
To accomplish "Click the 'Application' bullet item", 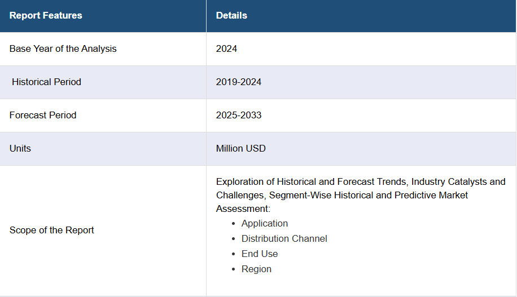I will click(265, 223).
